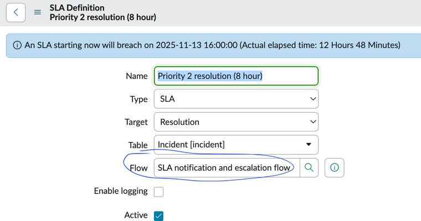Image resolution: width=421 pixels, height=221 pixels.
Task: Click the Flow lookup magnifier icon
Action: coord(309,167)
